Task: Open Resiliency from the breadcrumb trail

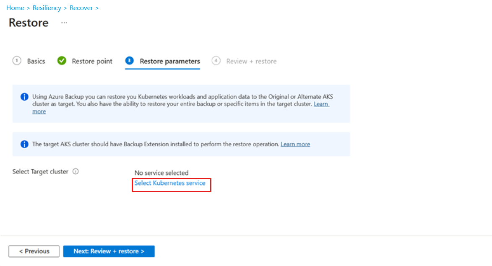Action: point(47,8)
